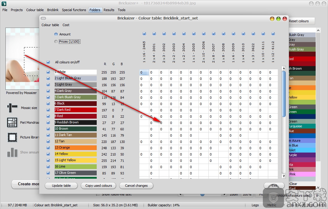Open the Mosaic size tool icon

tap(12, 108)
